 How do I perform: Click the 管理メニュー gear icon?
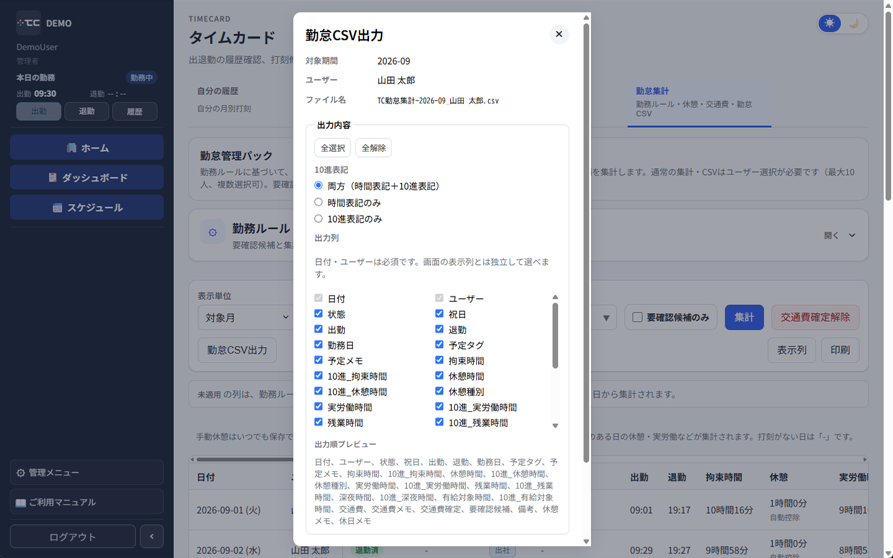[x=21, y=472]
